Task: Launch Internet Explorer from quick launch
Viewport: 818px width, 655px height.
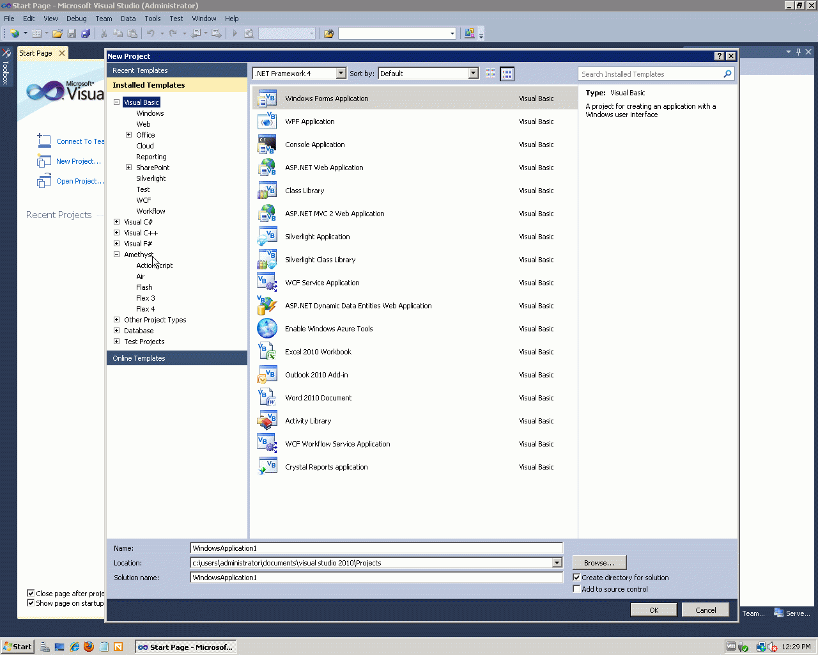Action: click(75, 647)
